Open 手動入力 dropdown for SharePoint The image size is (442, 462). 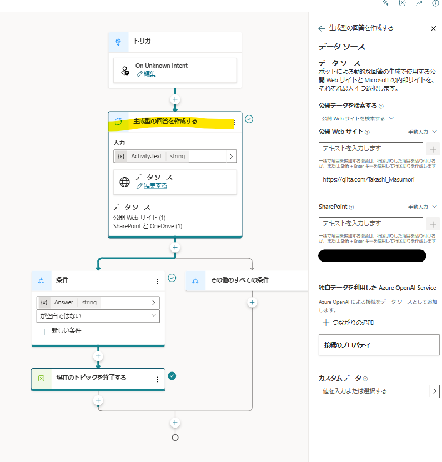point(422,207)
